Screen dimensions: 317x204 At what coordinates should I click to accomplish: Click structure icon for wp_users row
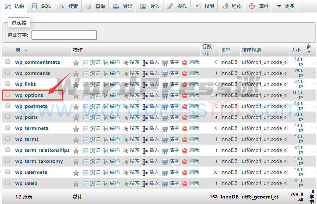pos(106,184)
